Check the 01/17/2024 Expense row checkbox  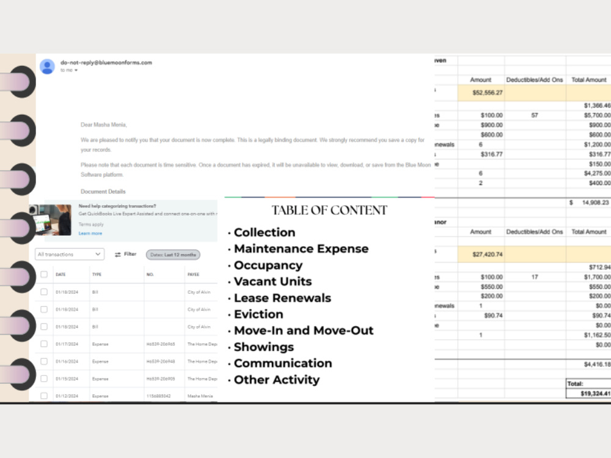tap(44, 344)
